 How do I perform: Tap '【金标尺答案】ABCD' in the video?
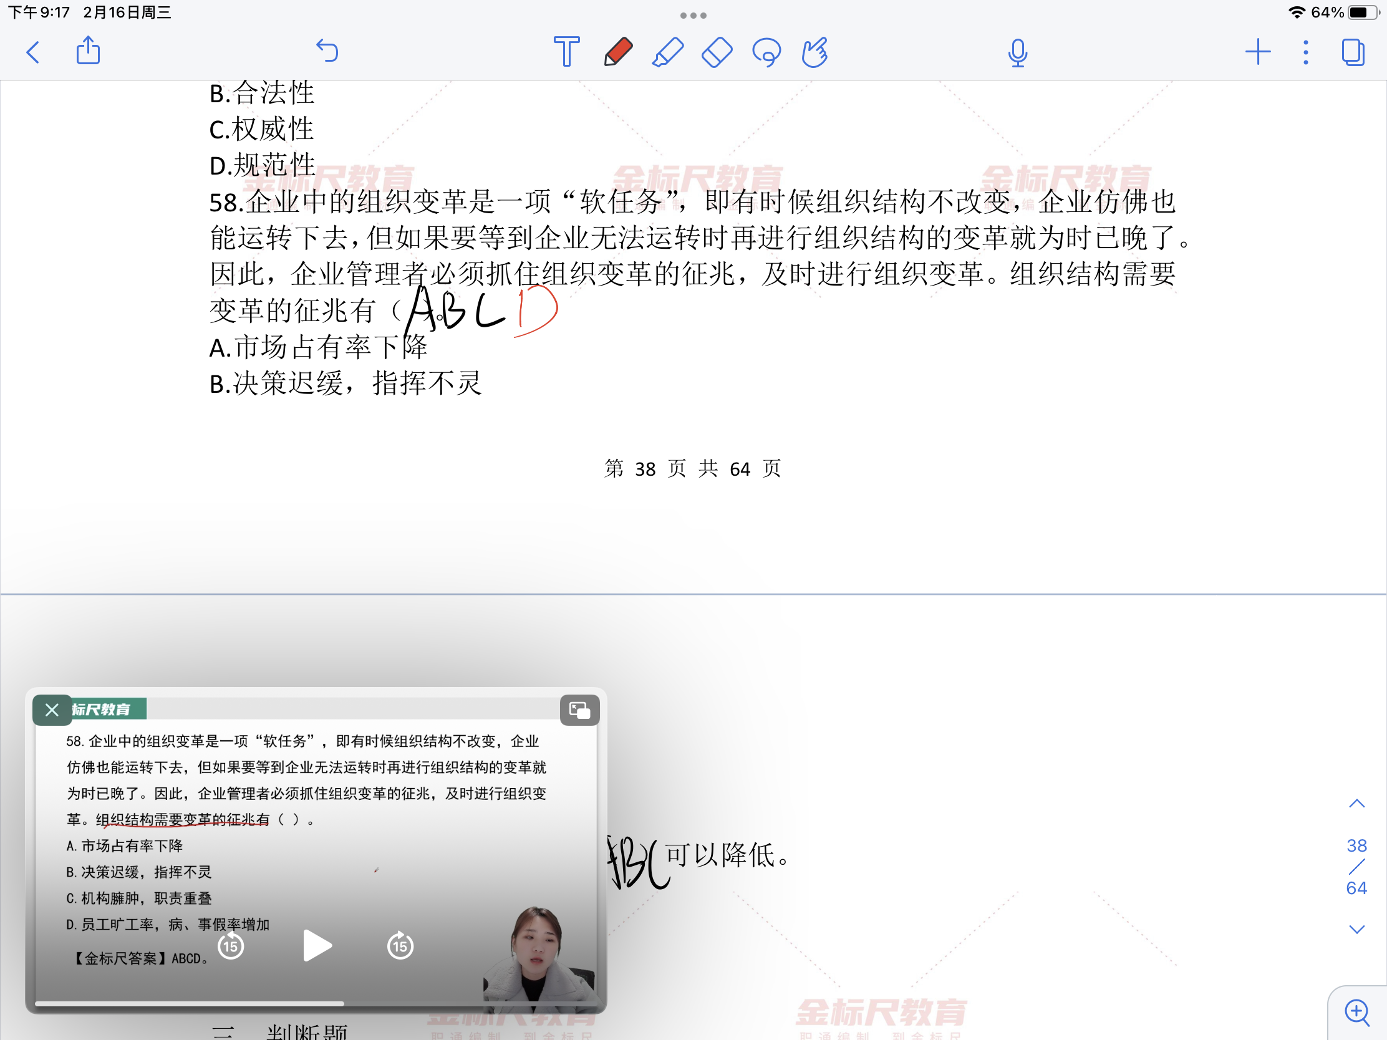(x=141, y=958)
